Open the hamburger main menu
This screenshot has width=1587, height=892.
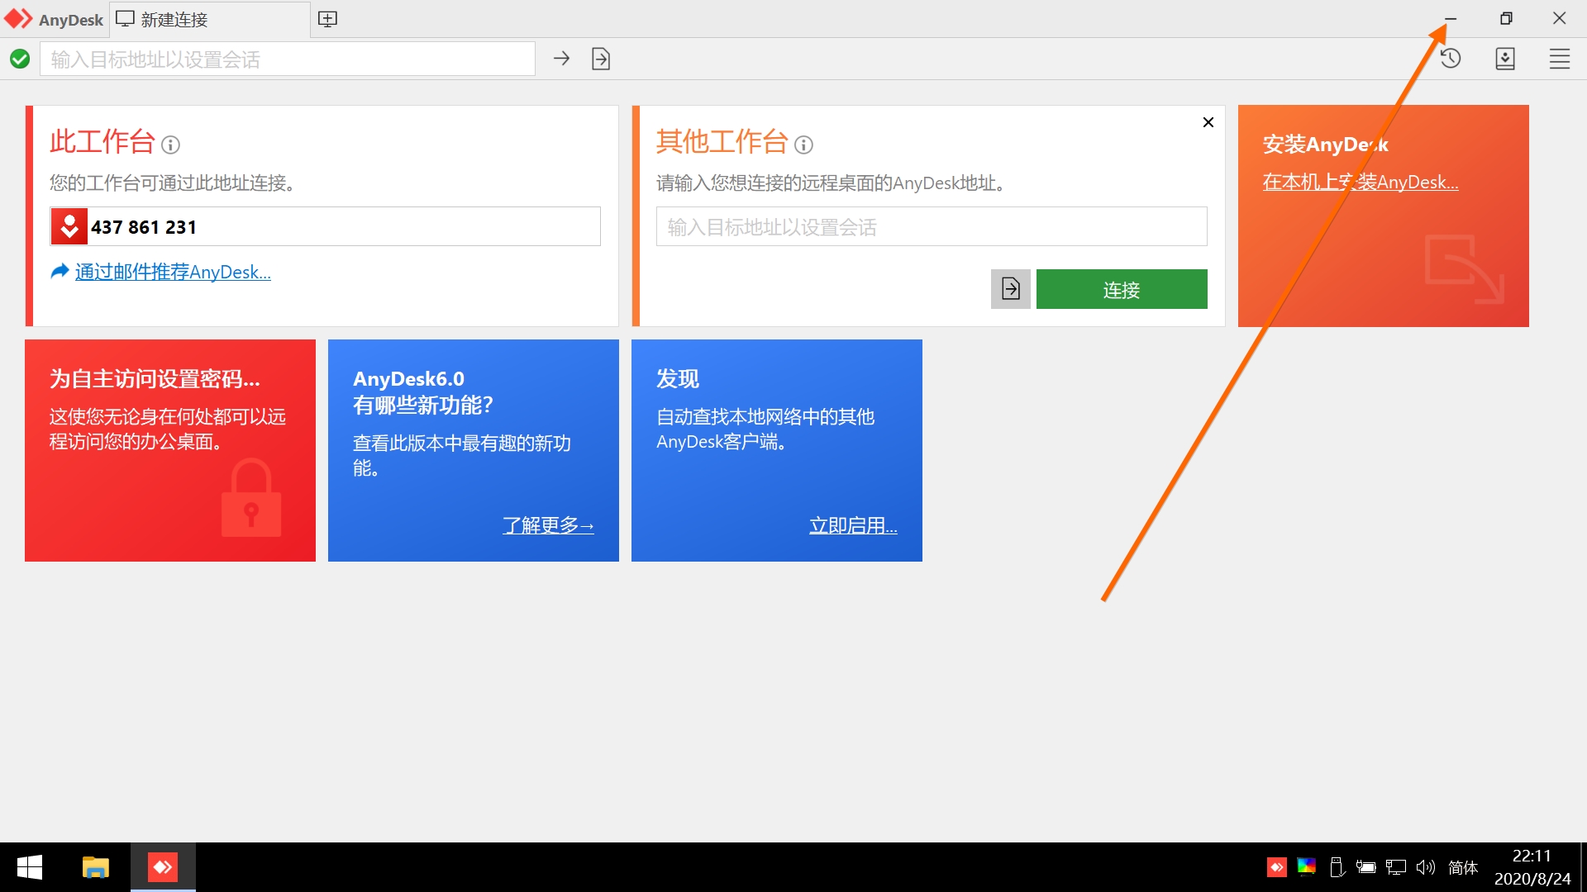[x=1560, y=59]
